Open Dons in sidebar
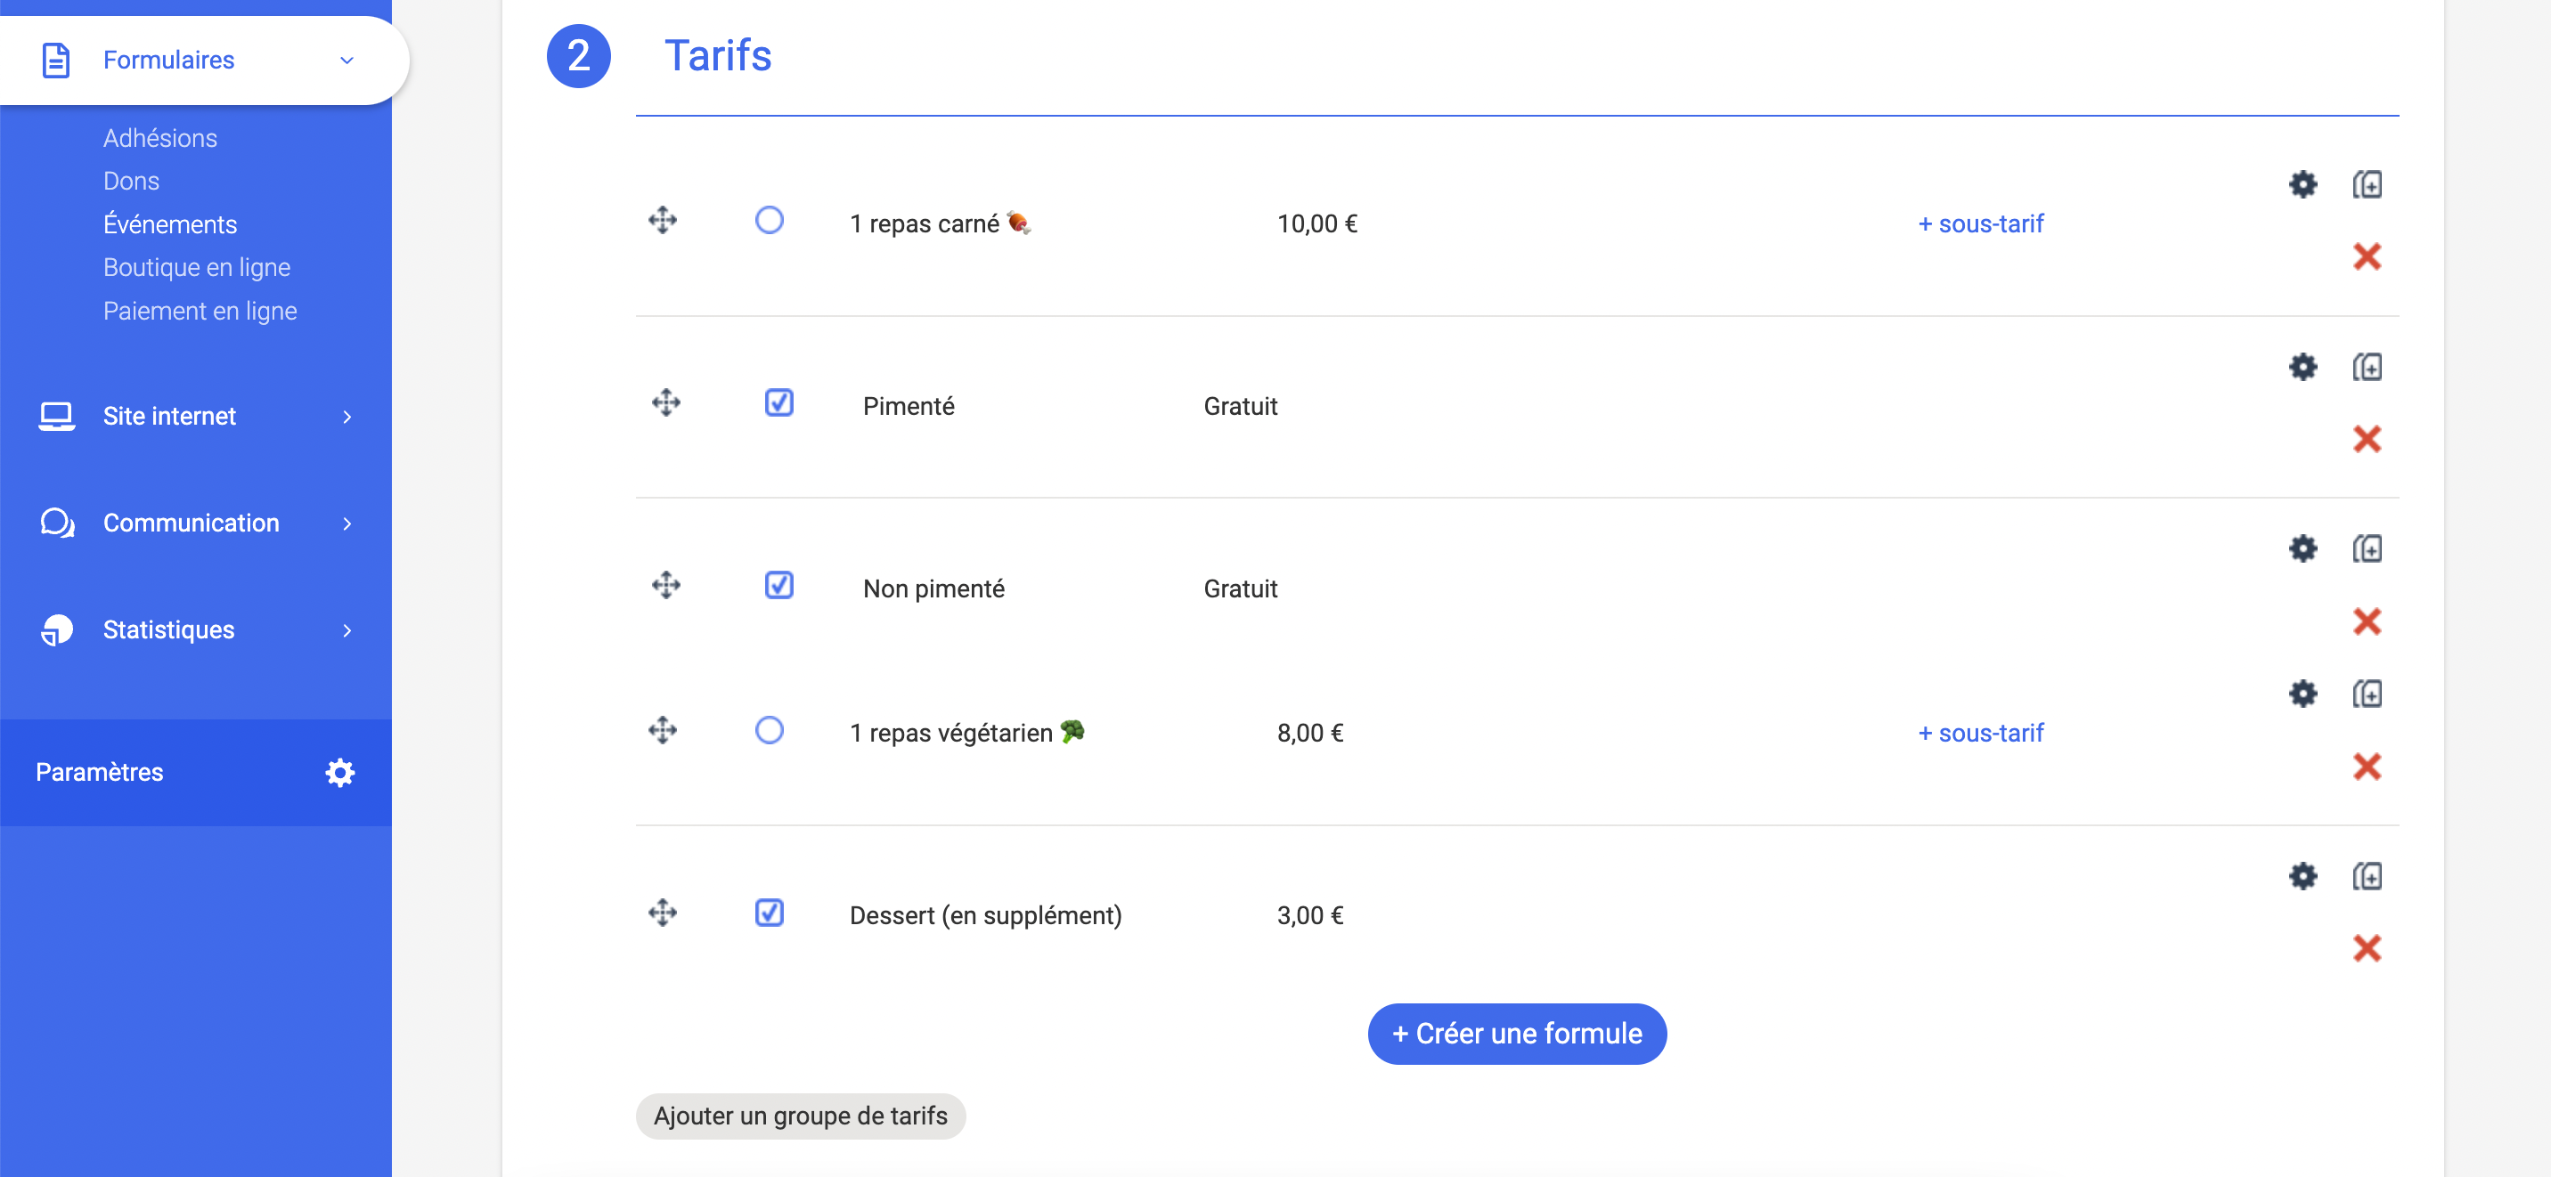 (x=131, y=181)
